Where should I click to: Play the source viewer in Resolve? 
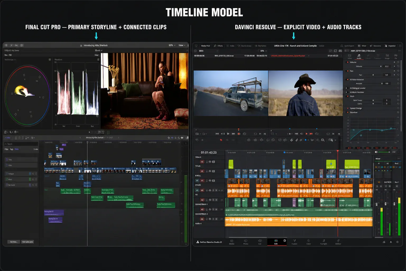(x=228, y=134)
